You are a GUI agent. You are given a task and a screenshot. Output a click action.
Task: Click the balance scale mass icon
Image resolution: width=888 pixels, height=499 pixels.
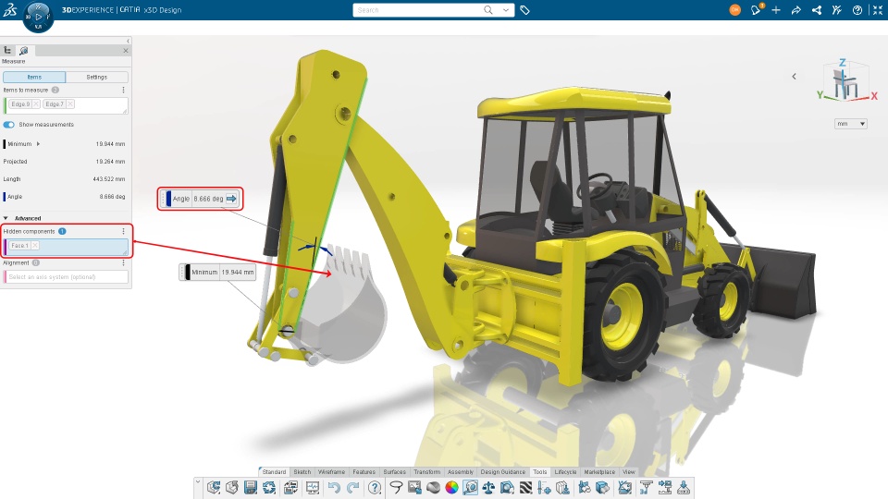click(488, 487)
